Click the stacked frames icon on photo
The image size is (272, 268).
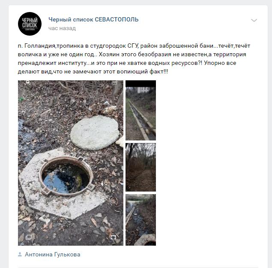[x=29, y=237]
